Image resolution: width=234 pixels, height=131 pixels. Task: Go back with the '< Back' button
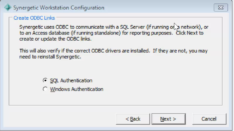tap(133, 119)
